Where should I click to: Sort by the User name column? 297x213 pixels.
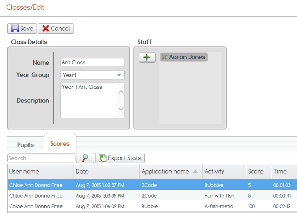[24, 171]
